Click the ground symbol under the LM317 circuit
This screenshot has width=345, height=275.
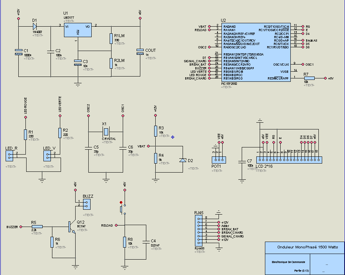[78, 84]
